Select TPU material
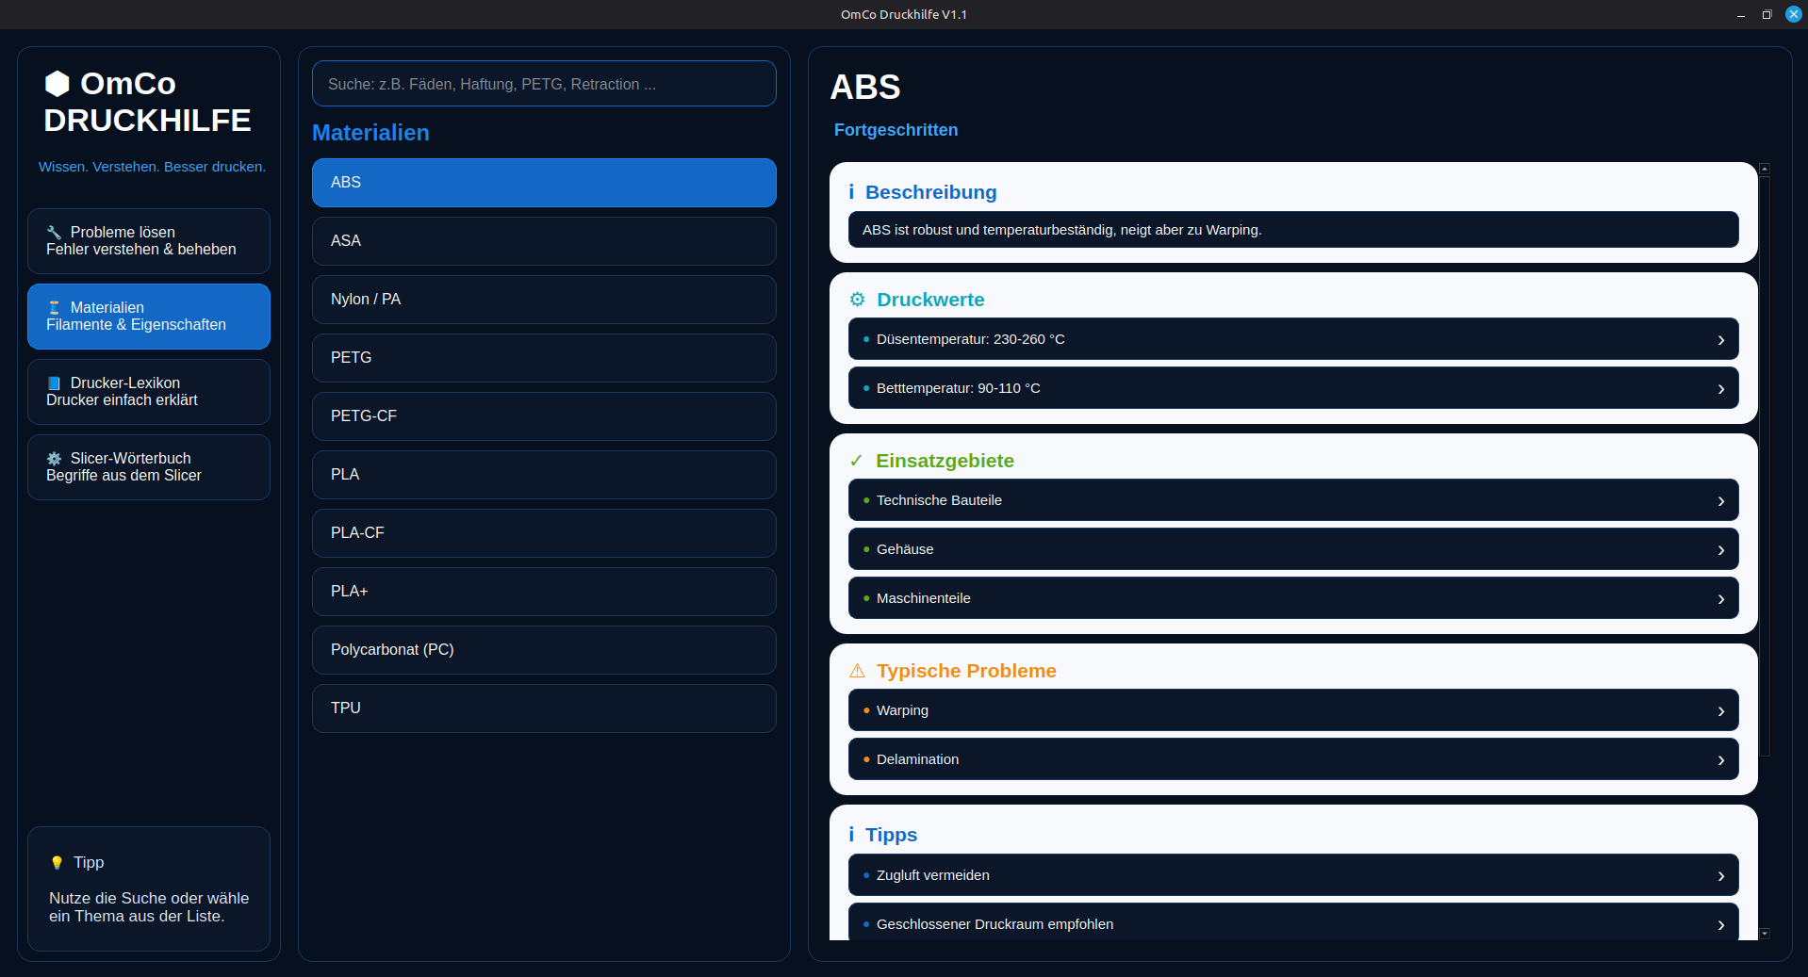The image size is (1808, 977). [x=544, y=708]
